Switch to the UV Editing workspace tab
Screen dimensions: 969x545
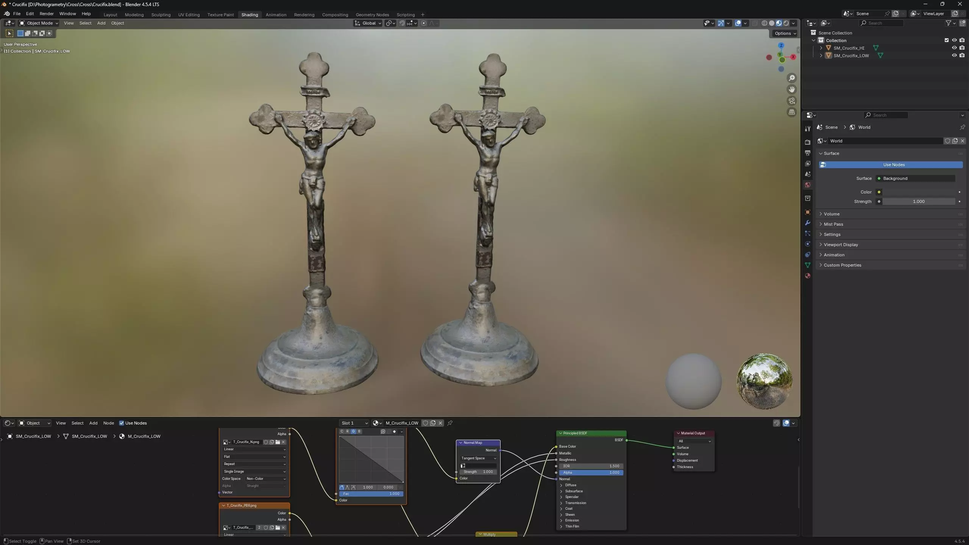click(x=189, y=15)
